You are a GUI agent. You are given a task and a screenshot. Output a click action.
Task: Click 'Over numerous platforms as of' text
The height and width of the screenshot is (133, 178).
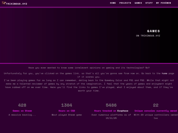tap(111, 115)
